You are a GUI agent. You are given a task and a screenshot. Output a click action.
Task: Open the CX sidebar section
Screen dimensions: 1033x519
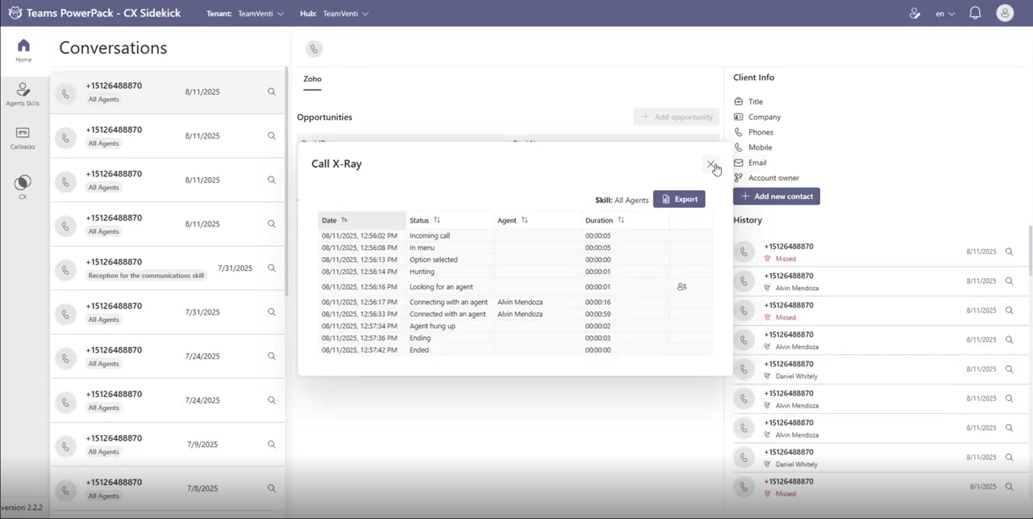click(x=23, y=186)
